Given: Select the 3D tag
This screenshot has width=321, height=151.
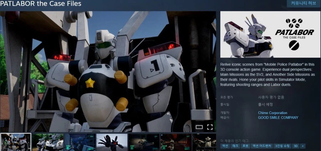Looking at the screenshot, I should pyautogui.click(x=296, y=146).
